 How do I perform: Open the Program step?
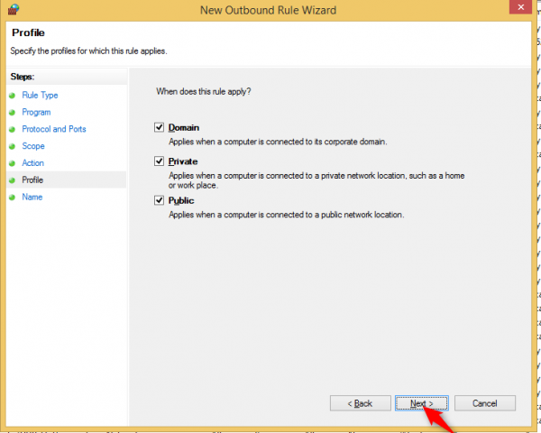(x=36, y=112)
